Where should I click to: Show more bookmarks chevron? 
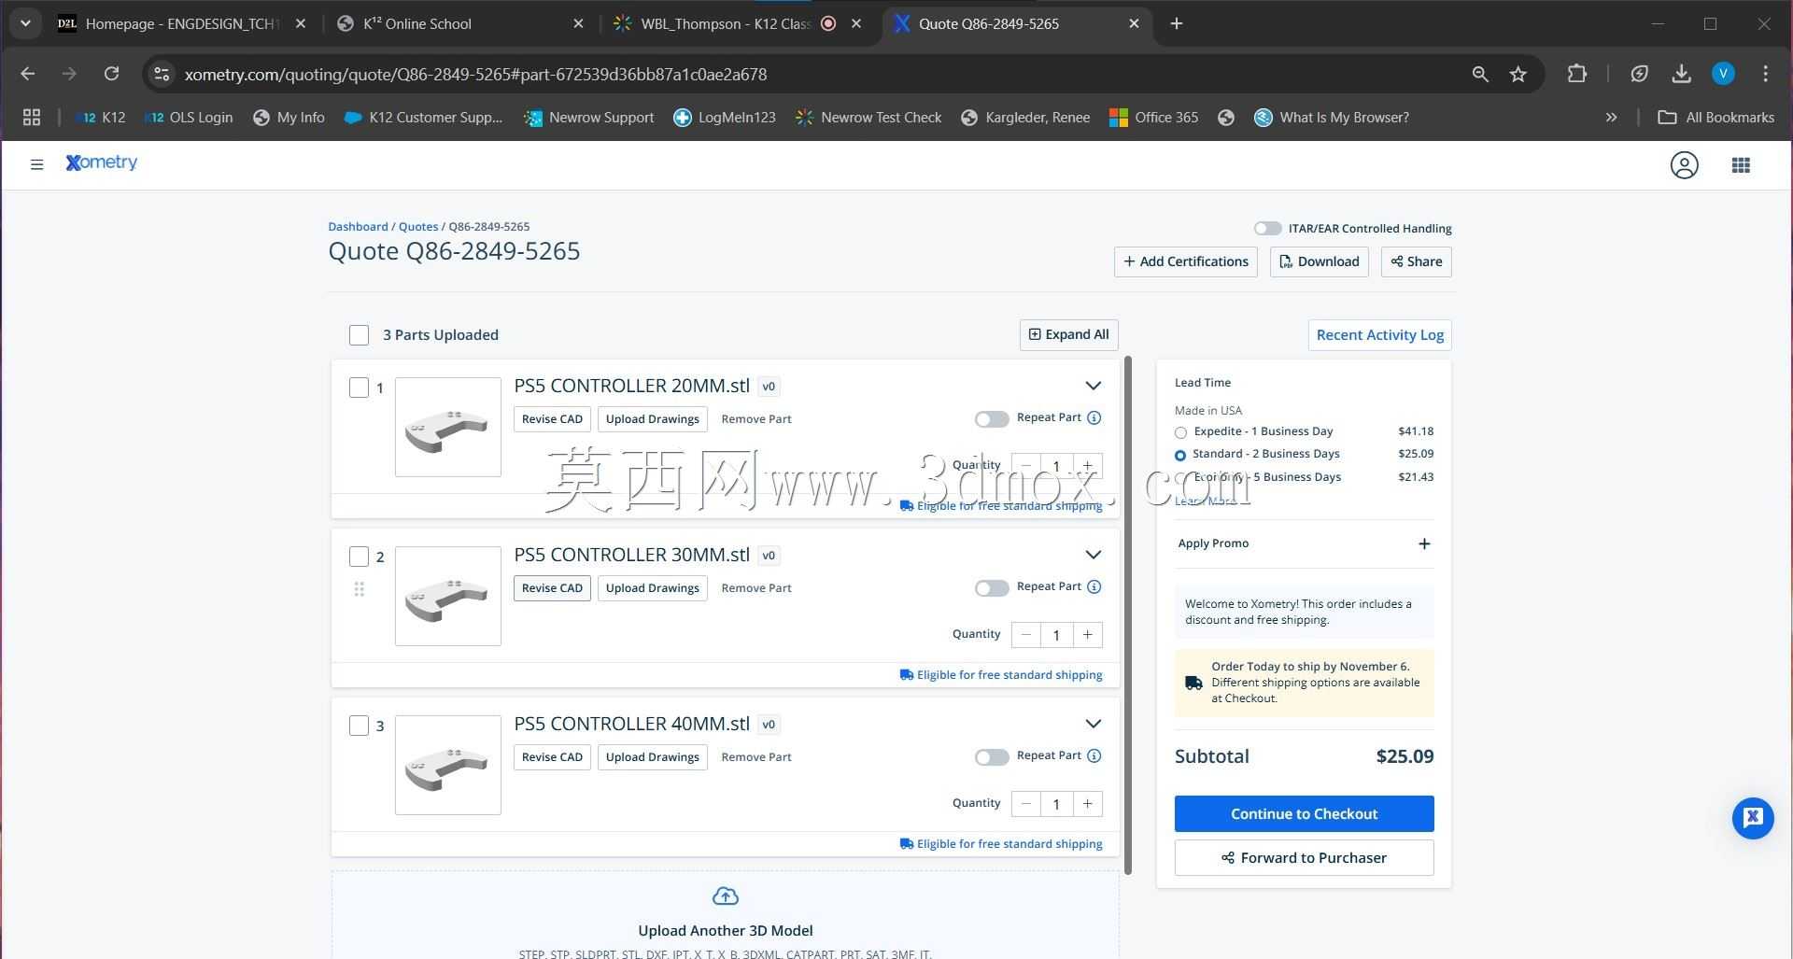click(x=1611, y=118)
